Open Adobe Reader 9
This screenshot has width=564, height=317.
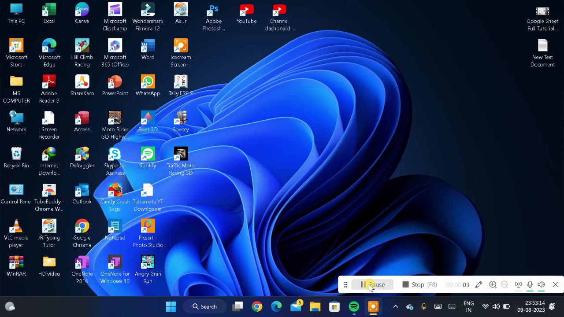(x=49, y=89)
